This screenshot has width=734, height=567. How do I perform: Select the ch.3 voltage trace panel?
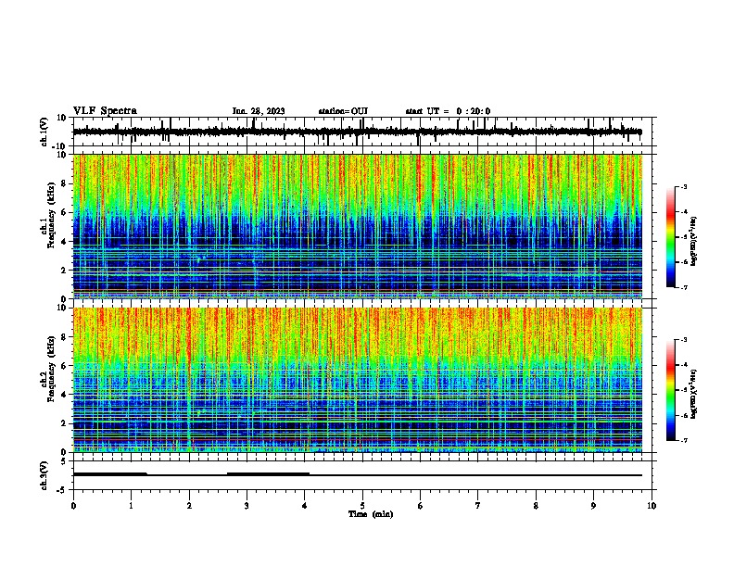coord(364,475)
